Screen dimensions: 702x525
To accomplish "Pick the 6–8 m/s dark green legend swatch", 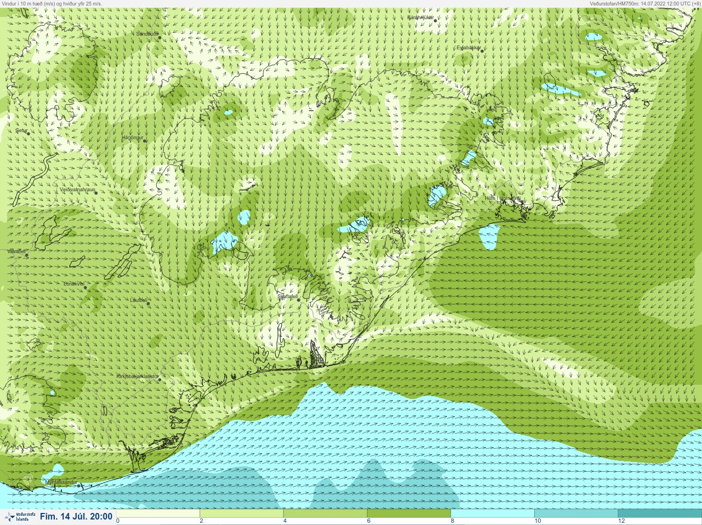I will tap(409, 513).
